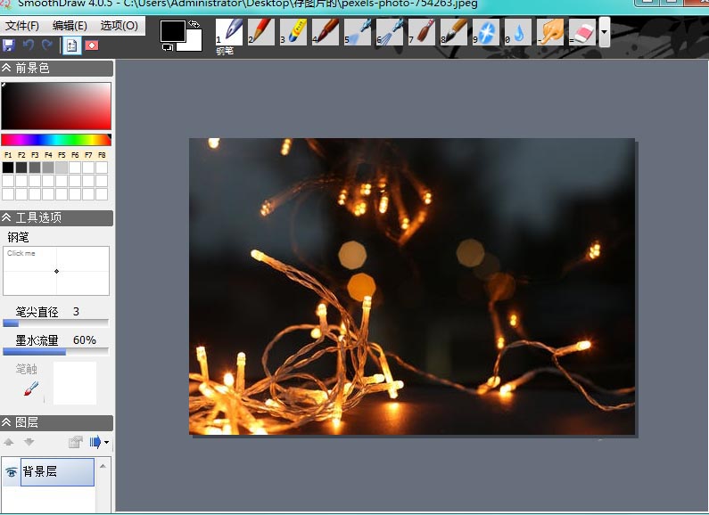Click the layer list scroll-up arrow

[103, 466]
